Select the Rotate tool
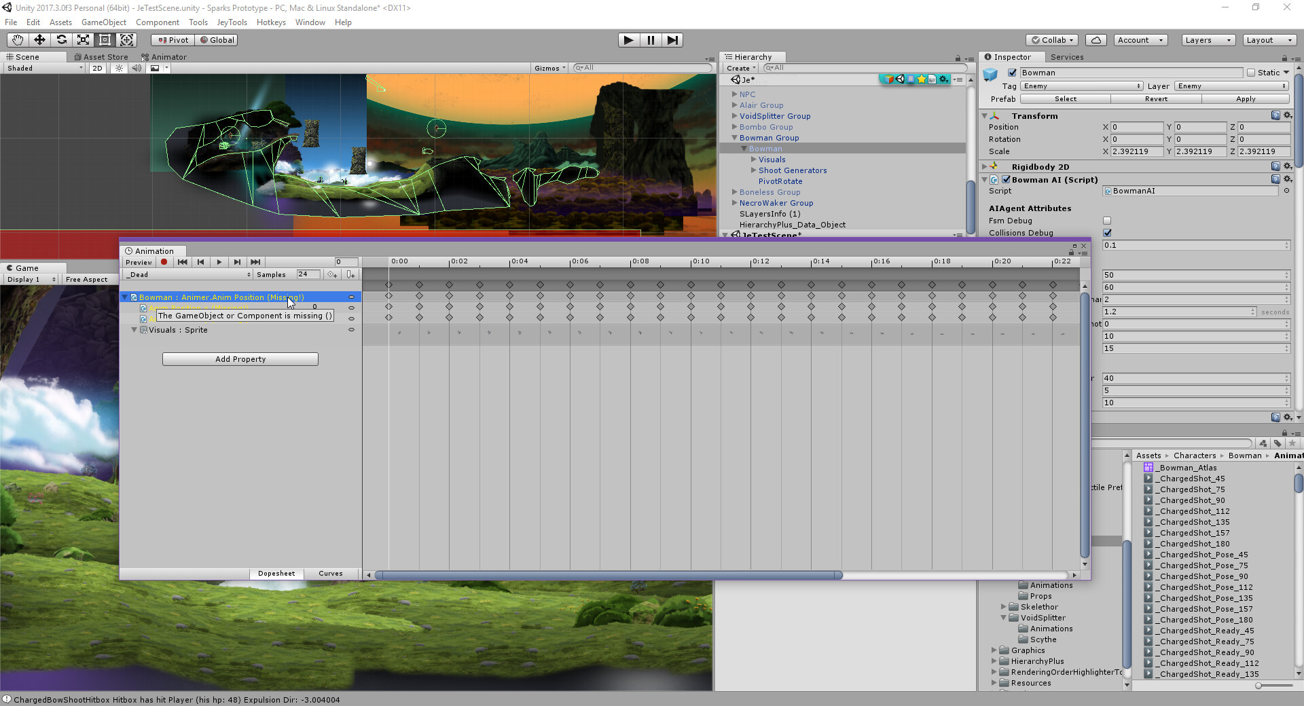Viewport: 1304px width, 706px height. 61,39
